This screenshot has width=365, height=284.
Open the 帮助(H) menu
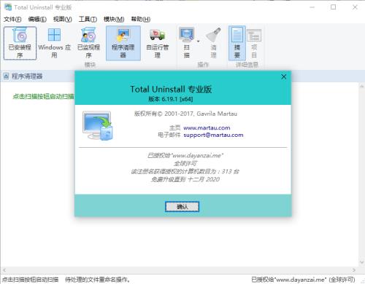pyautogui.click(x=141, y=19)
